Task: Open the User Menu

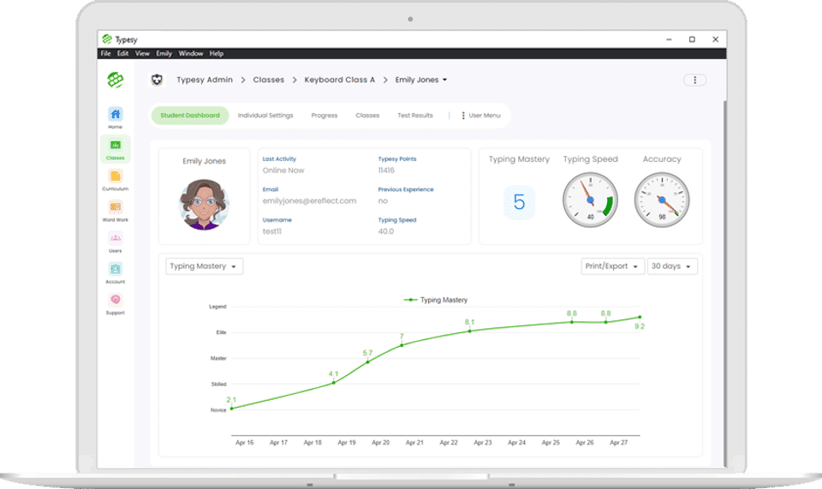Action: coord(480,116)
